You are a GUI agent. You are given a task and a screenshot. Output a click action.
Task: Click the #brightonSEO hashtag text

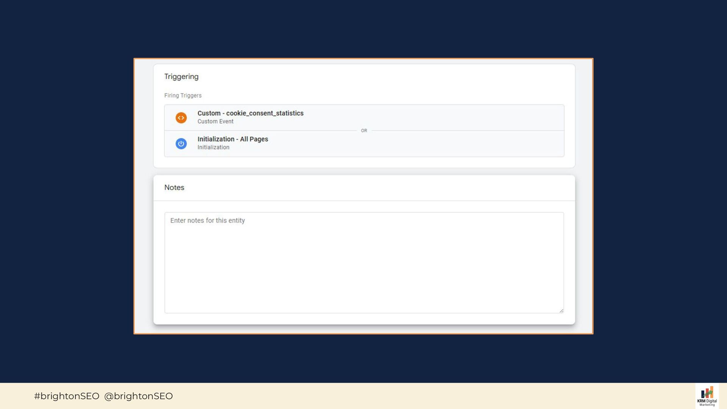pyautogui.click(x=67, y=396)
